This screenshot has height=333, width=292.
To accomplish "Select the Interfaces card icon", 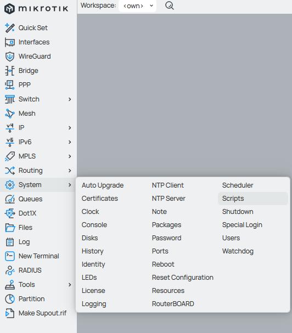I will (x=10, y=42).
